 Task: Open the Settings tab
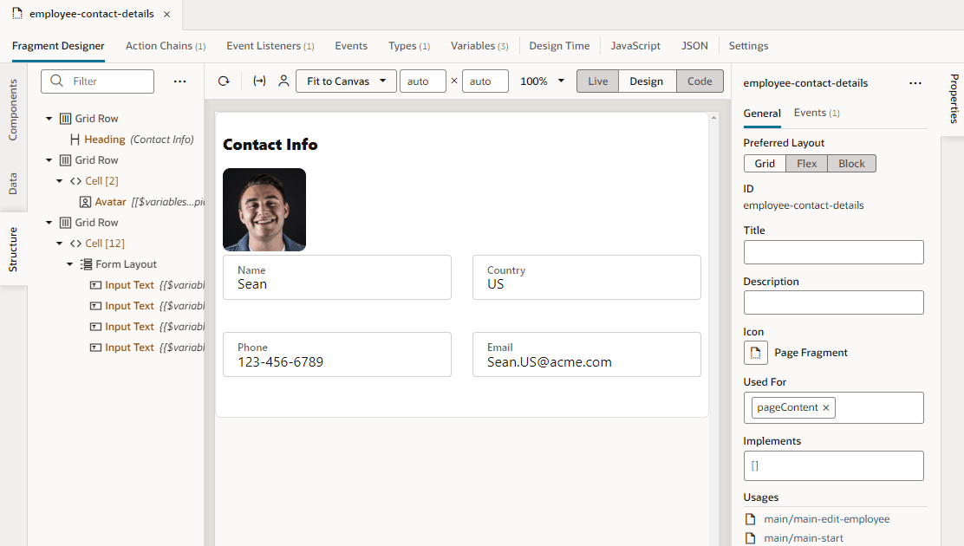click(x=748, y=46)
